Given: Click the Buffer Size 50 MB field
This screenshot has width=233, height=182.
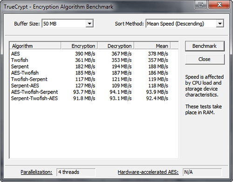Looking at the screenshot, I should pyautogui.click(x=68, y=24).
